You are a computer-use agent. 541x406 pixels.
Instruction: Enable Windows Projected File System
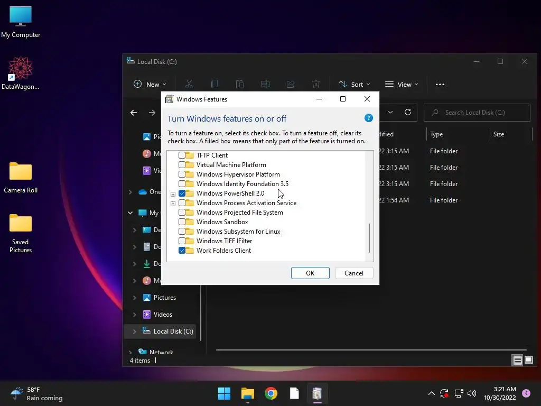click(182, 213)
